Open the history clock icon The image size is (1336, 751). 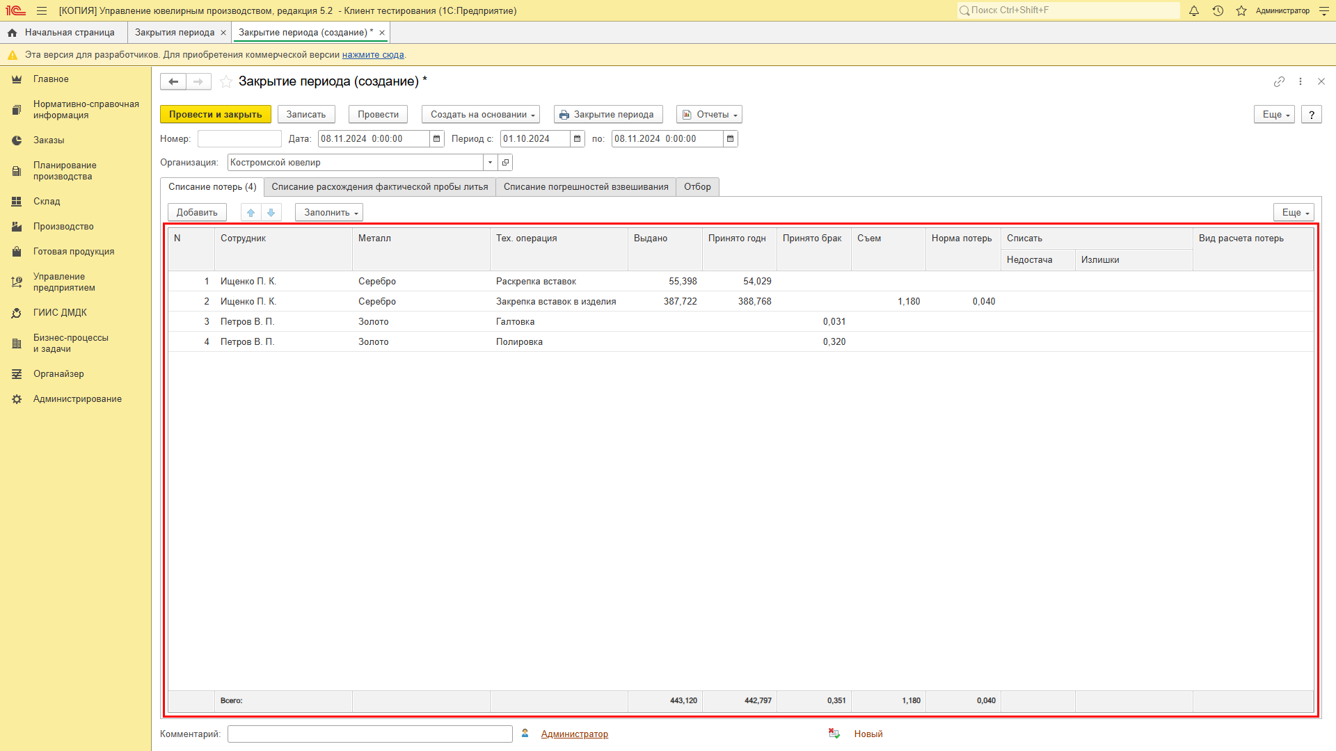coord(1218,10)
